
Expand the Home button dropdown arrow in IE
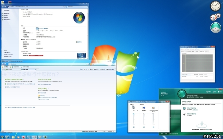click(x=83, y=69)
